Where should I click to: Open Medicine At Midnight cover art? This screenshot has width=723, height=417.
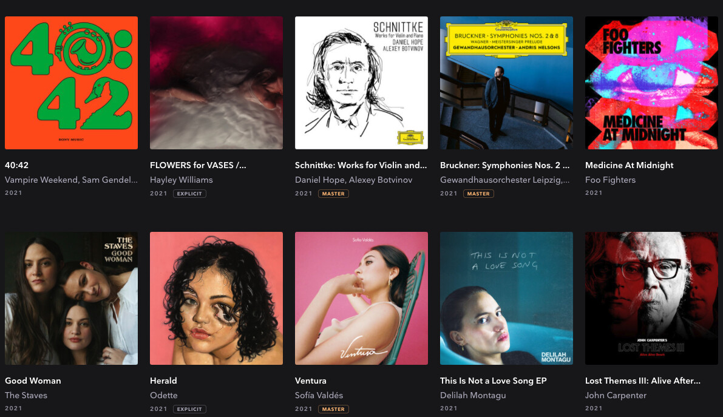coord(651,83)
